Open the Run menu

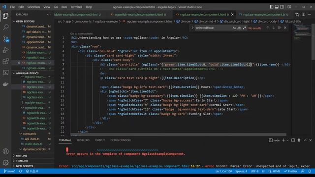64,7
